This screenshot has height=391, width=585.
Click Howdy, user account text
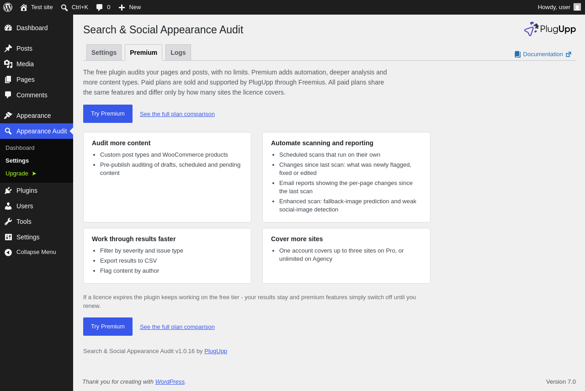click(x=554, y=7)
